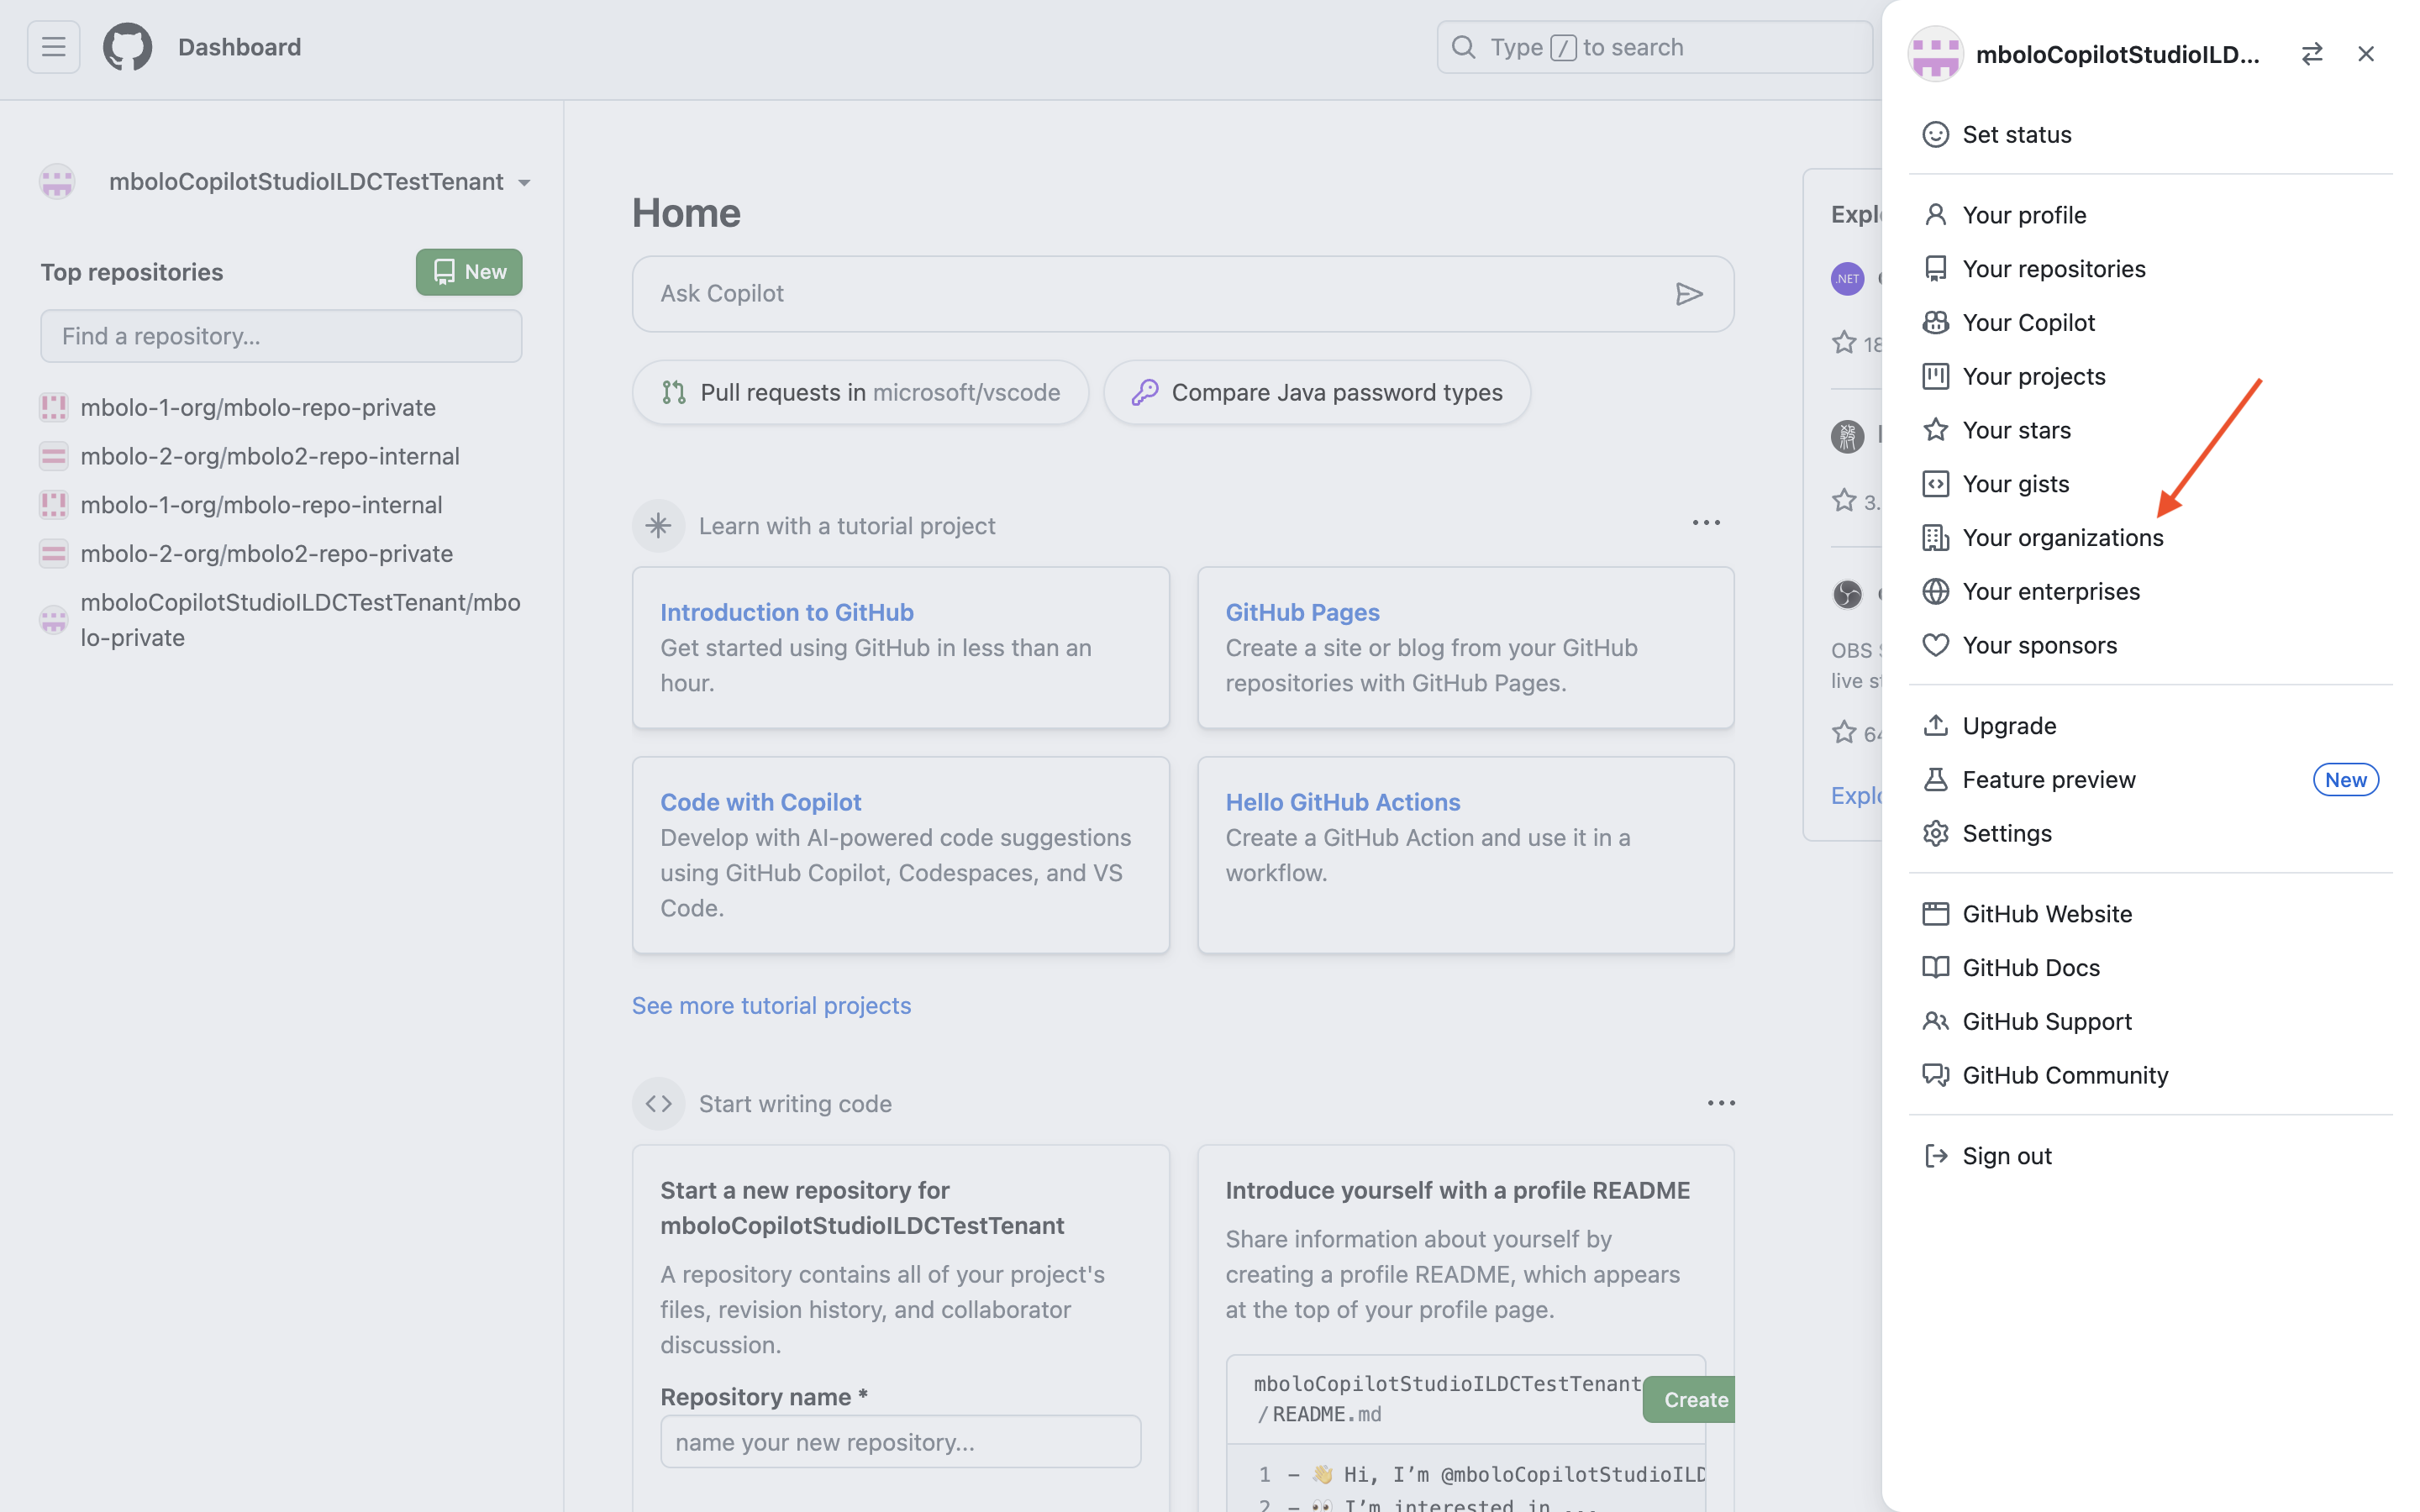Select Set status in profile menu
The image size is (2420, 1512).
click(2017, 134)
